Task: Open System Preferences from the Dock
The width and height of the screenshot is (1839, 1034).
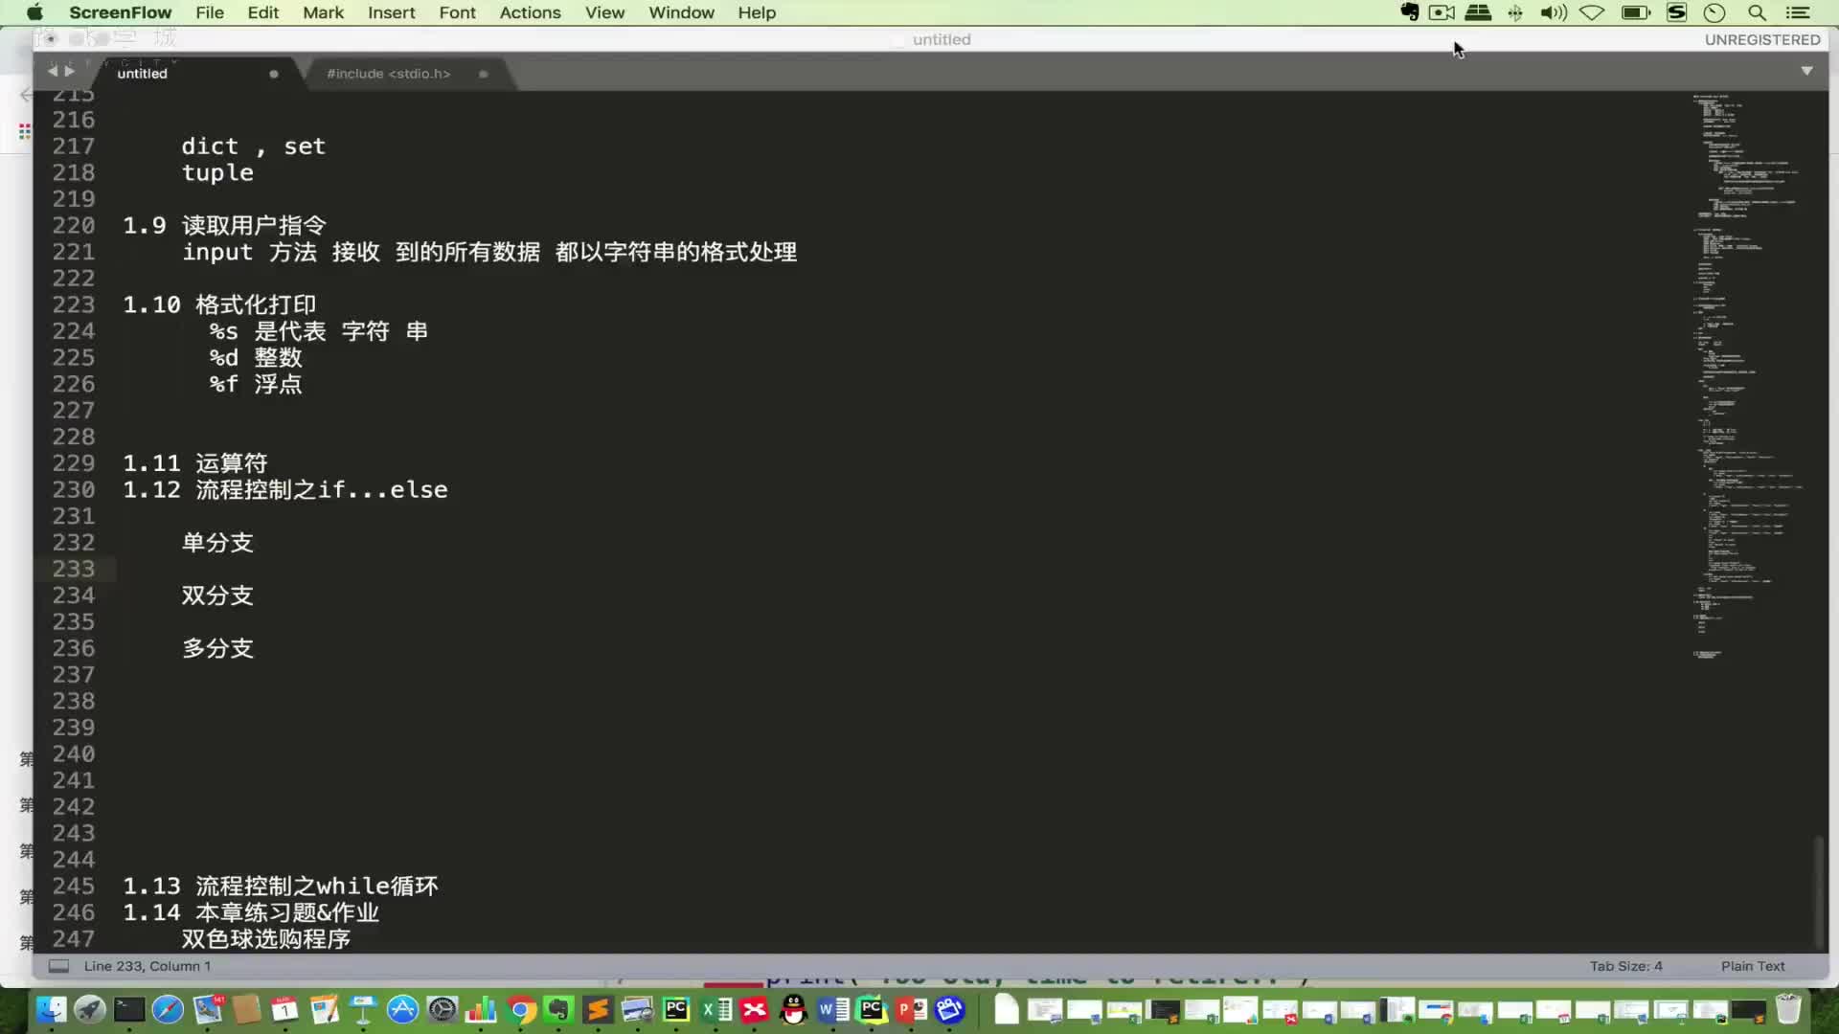Action: (x=442, y=1009)
